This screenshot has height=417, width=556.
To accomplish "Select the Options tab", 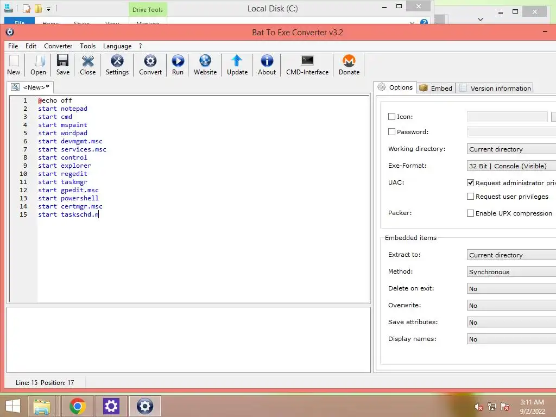I will (395, 87).
